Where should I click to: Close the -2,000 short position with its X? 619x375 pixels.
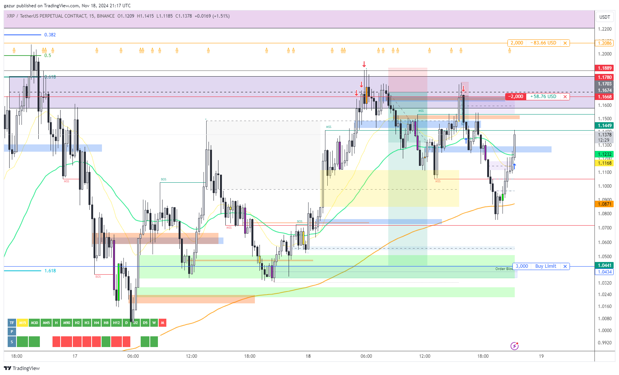(x=565, y=97)
